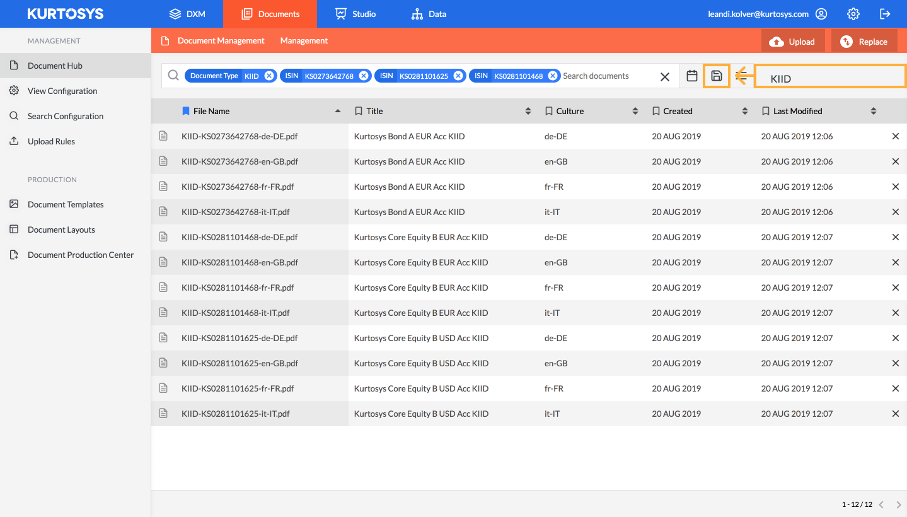Toggle sort arrows on Last Modified column
Image resolution: width=907 pixels, height=517 pixels.
[874, 111]
